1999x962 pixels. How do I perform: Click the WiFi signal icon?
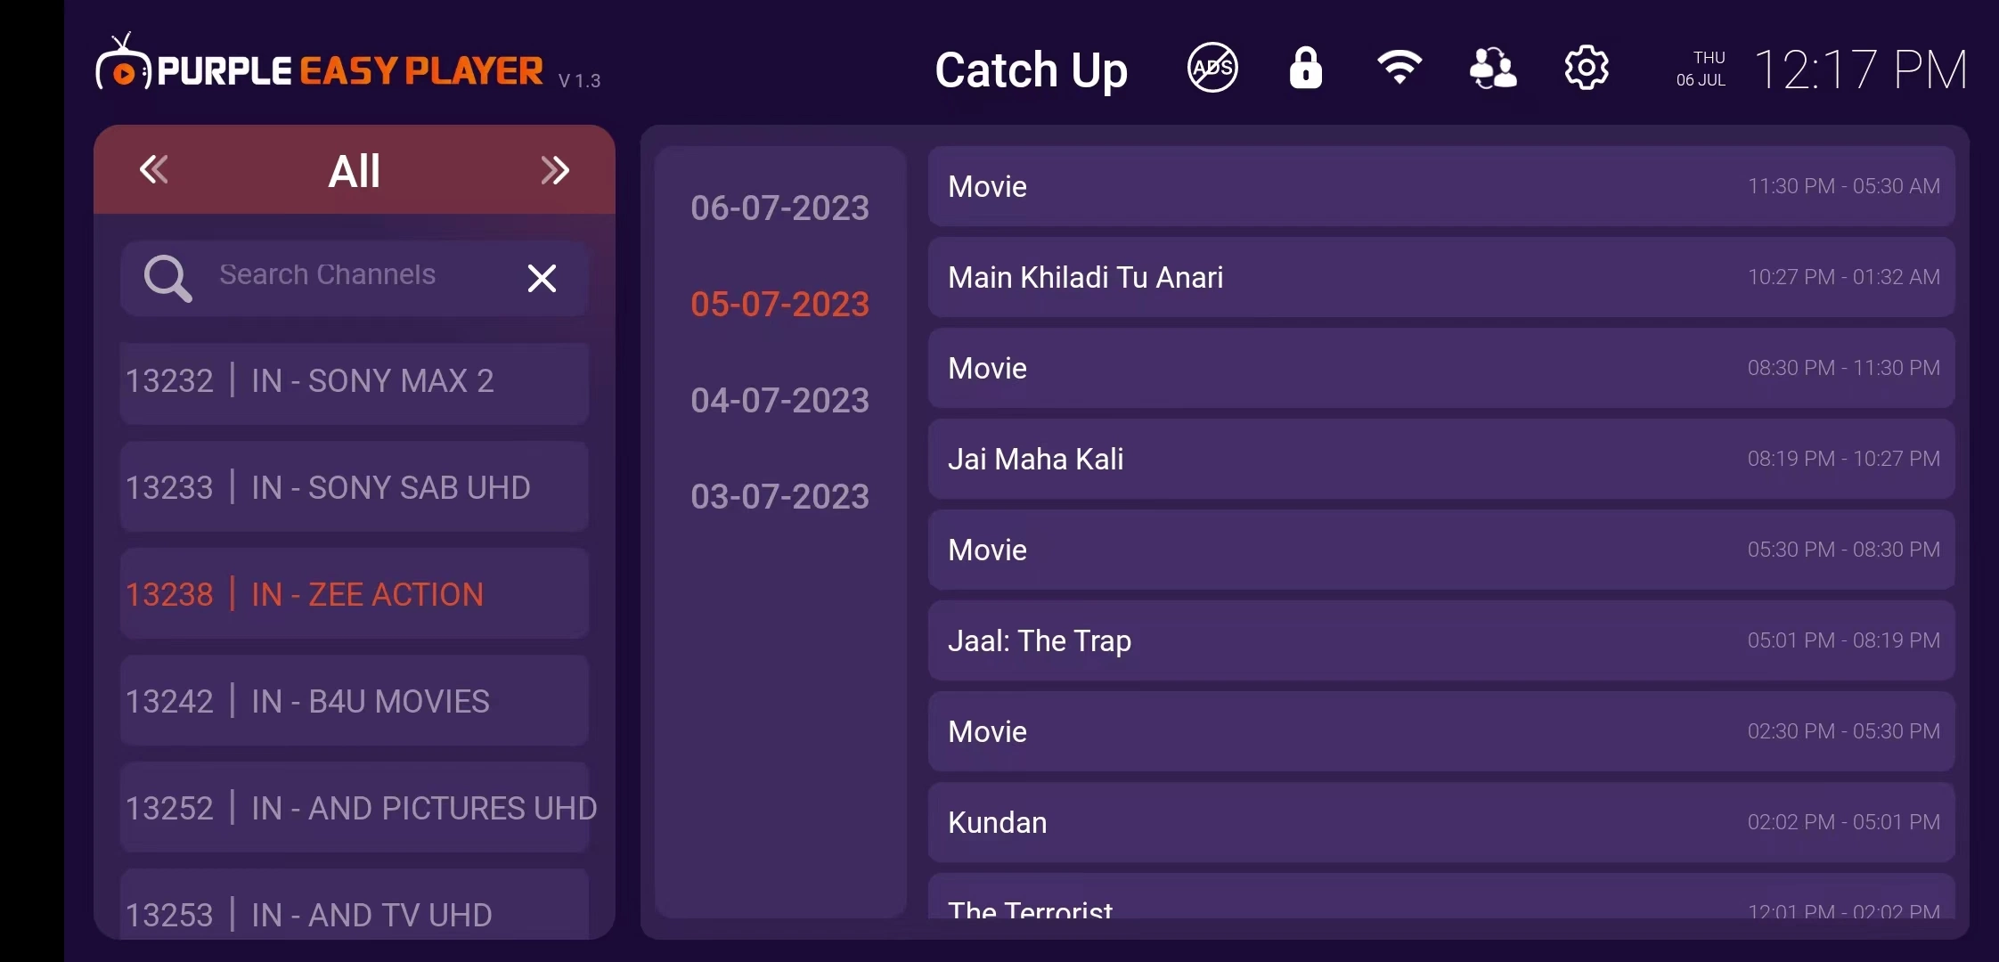[1398, 68]
